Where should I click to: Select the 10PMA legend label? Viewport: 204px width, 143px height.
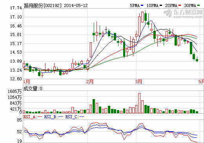click(x=153, y=5)
